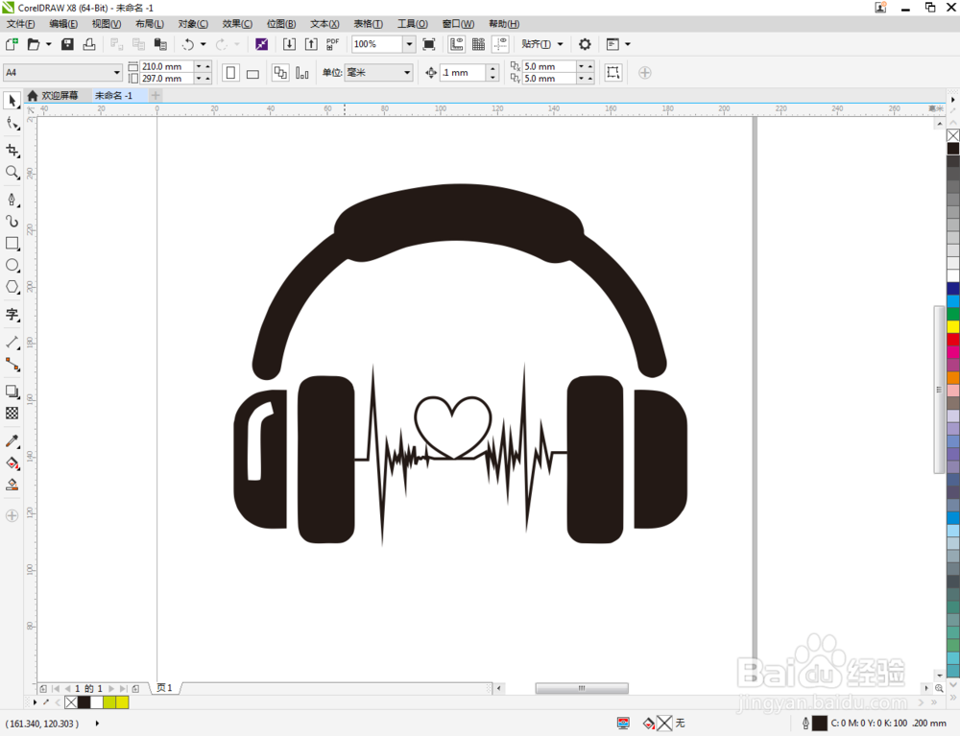Image resolution: width=960 pixels, height=736 pixels.
Task: Set page to Portrait orientation
Action: (230, 73)
